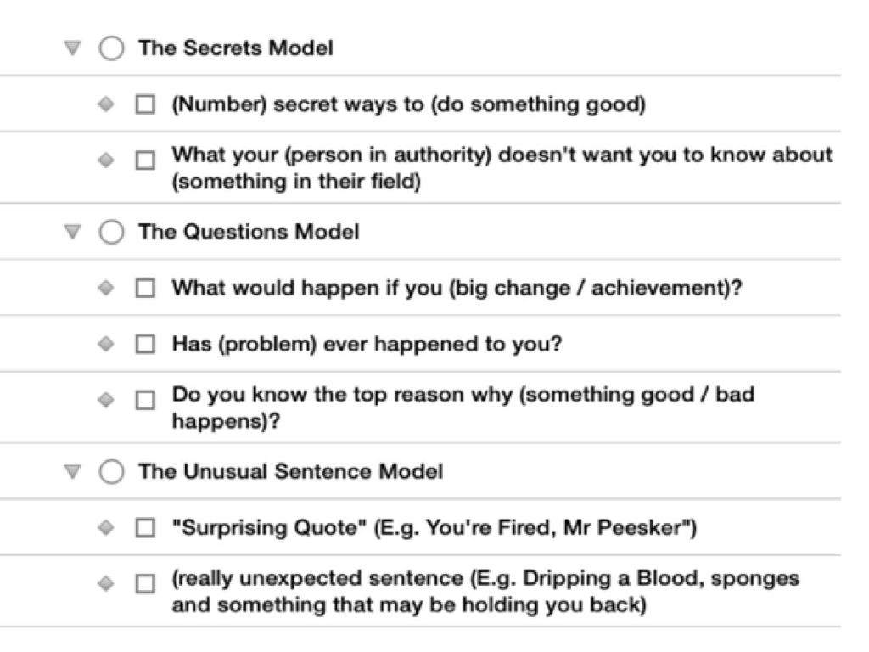This screenshot has width=869, height=652.
Task: Click diamond handle beside 'Do you know' row
Action: 105,399
